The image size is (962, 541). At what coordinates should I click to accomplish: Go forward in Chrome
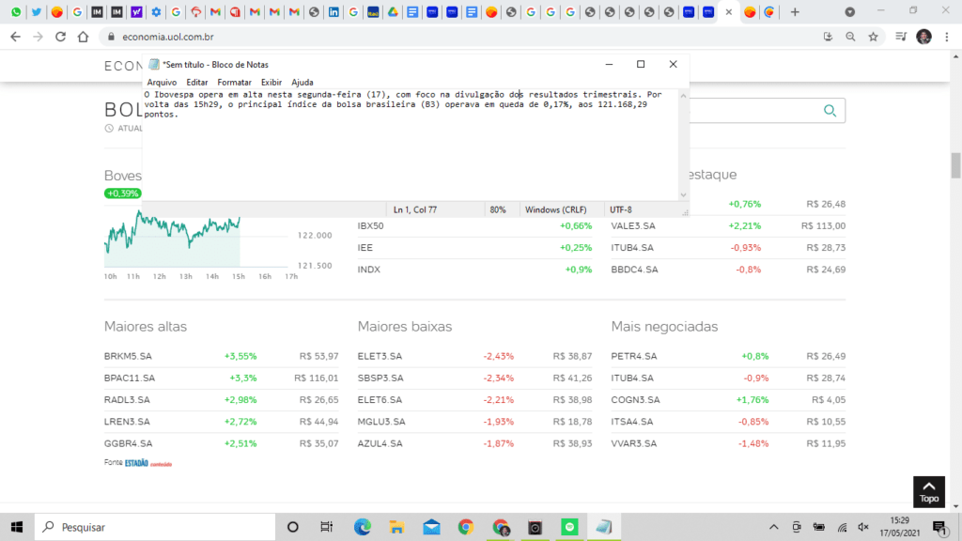coord(38,37)
